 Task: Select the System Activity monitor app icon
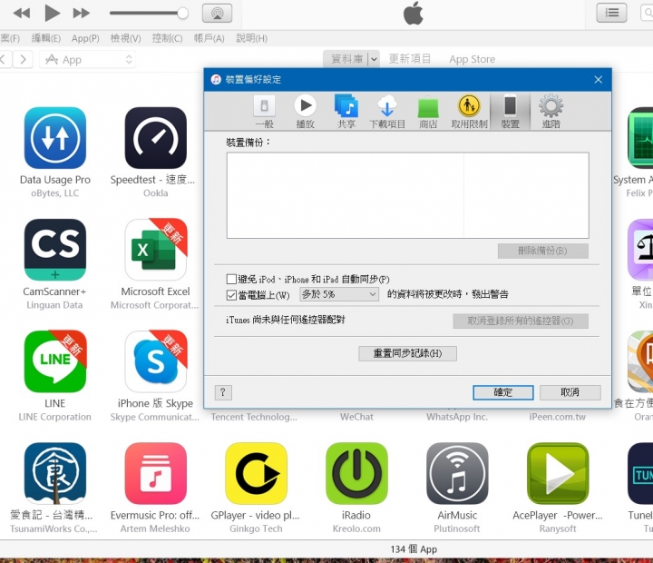coord(640,138)
